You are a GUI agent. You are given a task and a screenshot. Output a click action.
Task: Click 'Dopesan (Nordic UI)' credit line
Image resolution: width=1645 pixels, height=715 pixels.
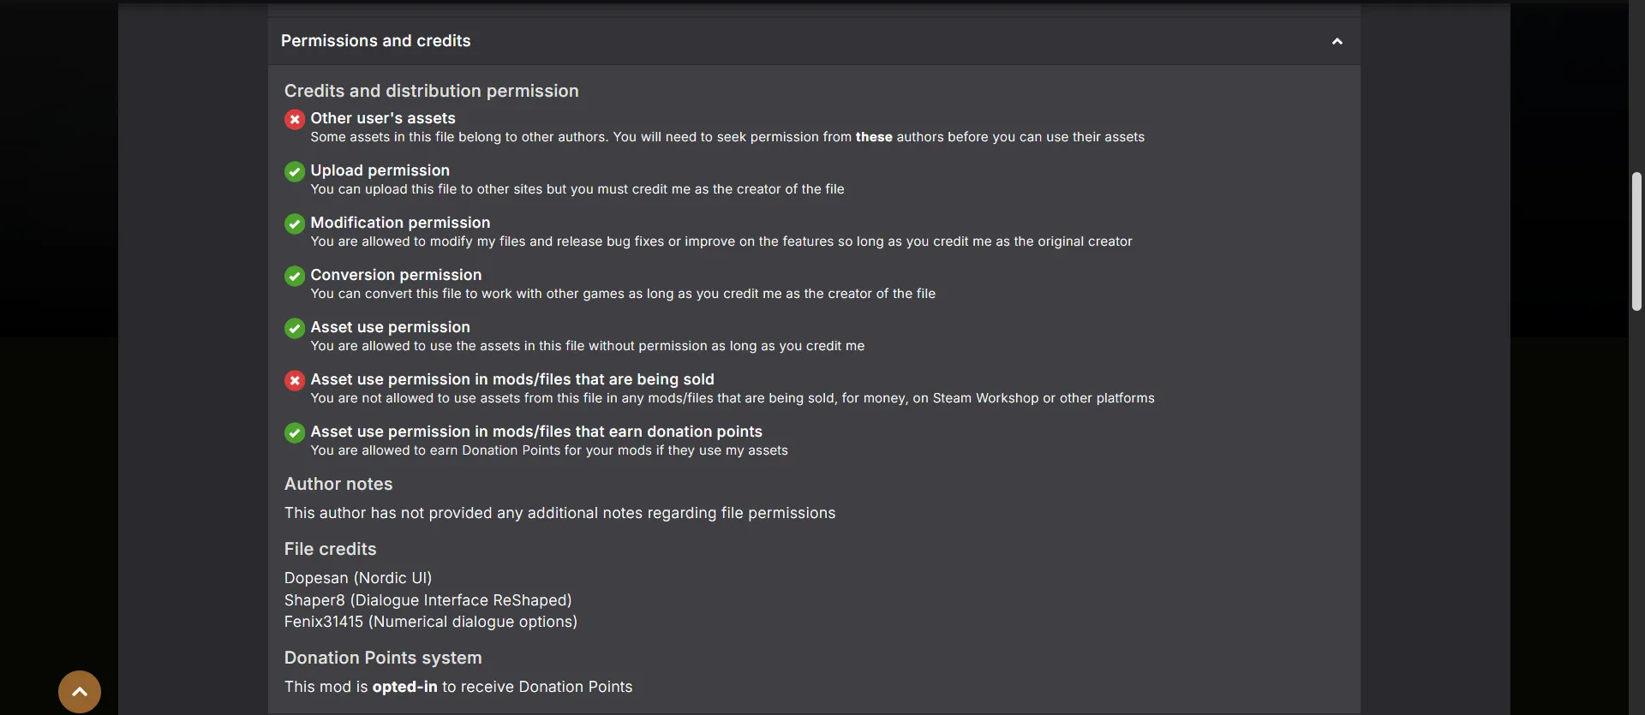(358, 578)
